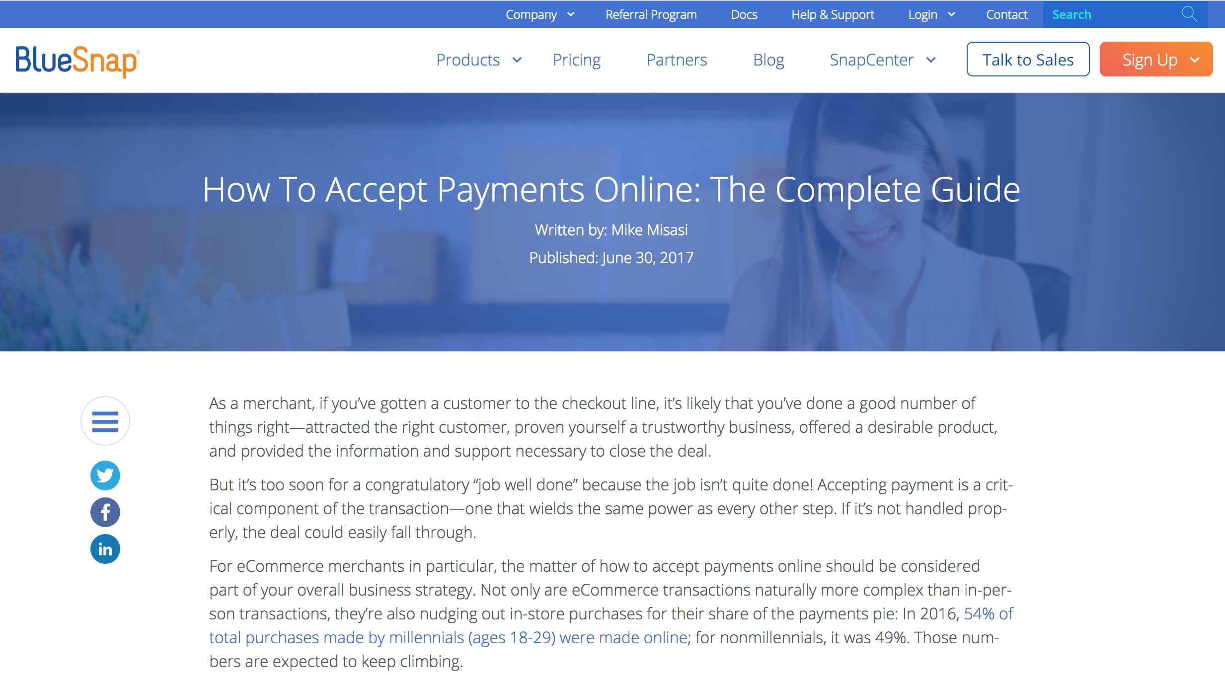Click the hamburger menu icon
Image resolution: width=1225 pixels, height=675 pixels.
[105, 421]
